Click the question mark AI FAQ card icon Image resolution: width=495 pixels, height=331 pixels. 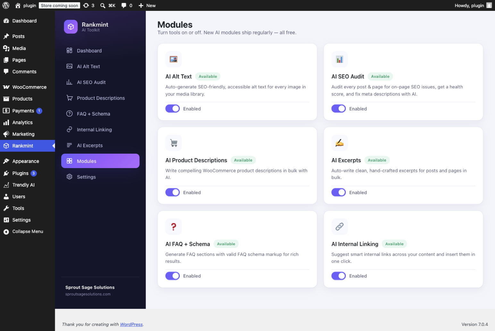point(173,227)
